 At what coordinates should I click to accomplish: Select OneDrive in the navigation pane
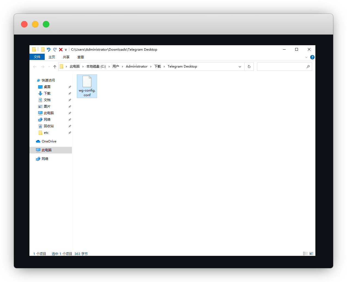pyautogui.click(x=49, y=141)
